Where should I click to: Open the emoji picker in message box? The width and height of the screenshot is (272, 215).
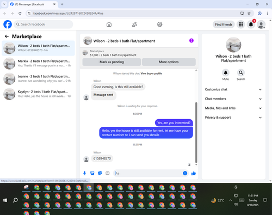pyautogui.click(x=185, y=173)
